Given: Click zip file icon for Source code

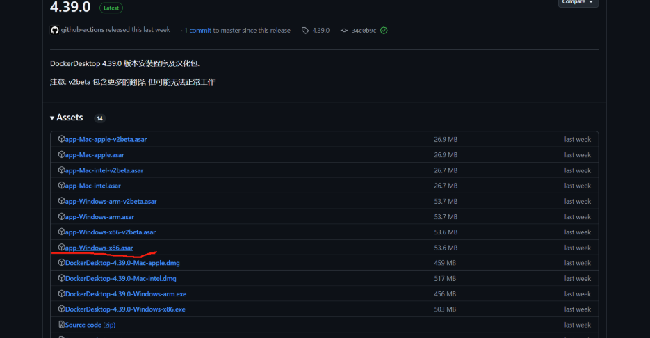Looking at the screenshot, I should coord(61,324).
